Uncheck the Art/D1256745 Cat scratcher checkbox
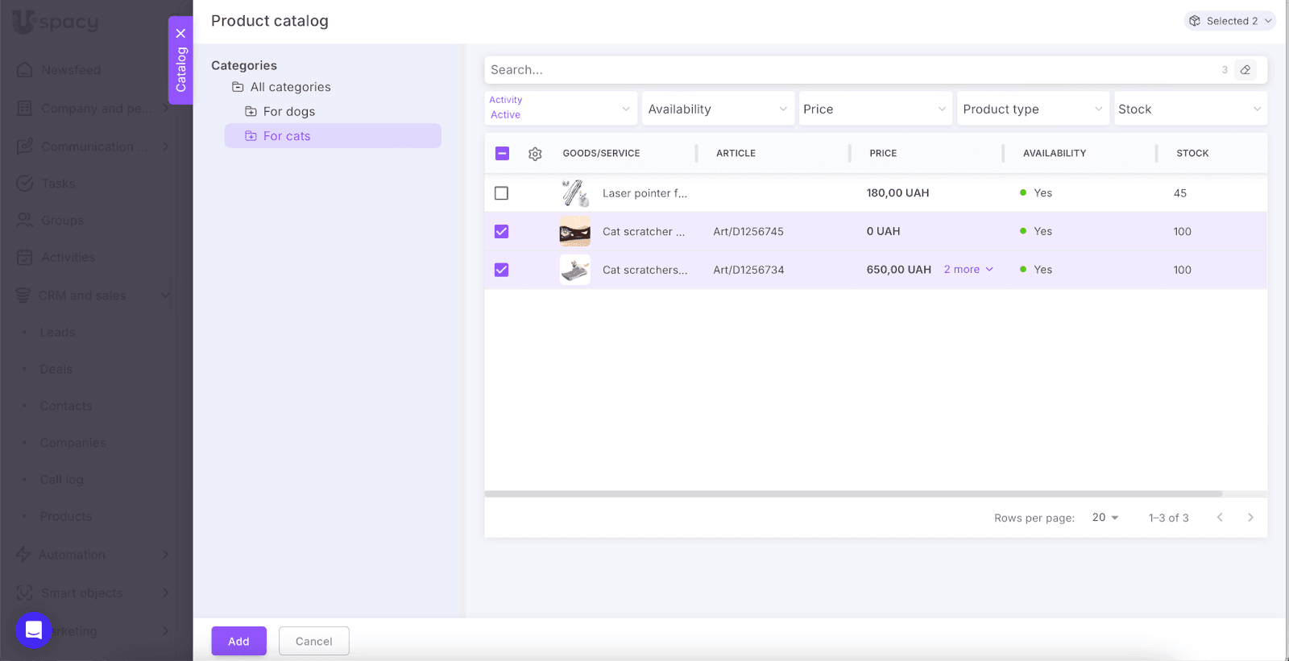1289x661 pixels. click(x=501, y=232)
